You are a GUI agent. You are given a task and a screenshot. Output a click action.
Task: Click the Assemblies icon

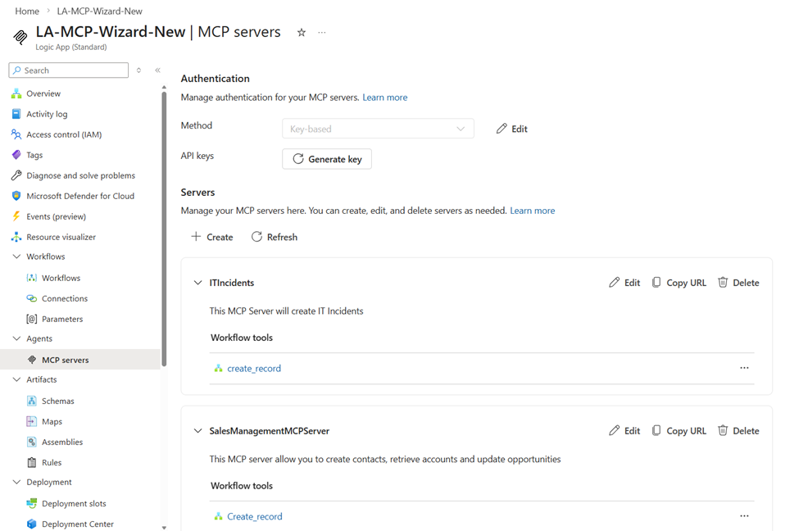(x=32, y=442)
